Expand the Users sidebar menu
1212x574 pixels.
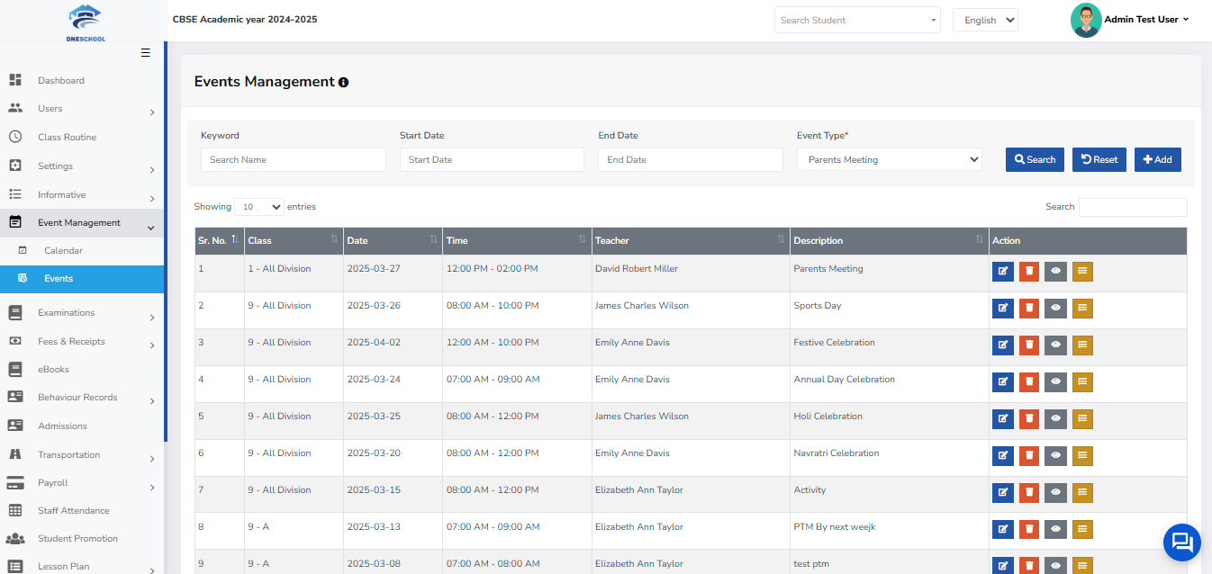[81, 109]
